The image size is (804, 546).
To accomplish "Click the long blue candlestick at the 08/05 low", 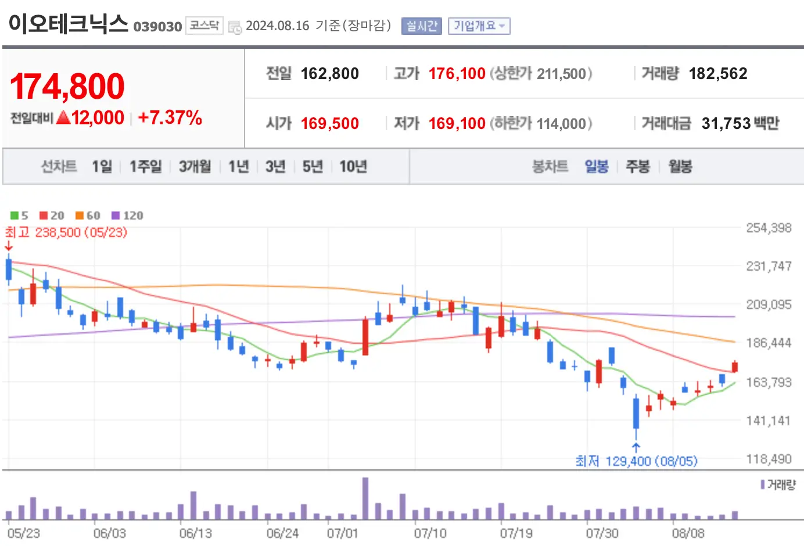I will click(x=636, y=413).
